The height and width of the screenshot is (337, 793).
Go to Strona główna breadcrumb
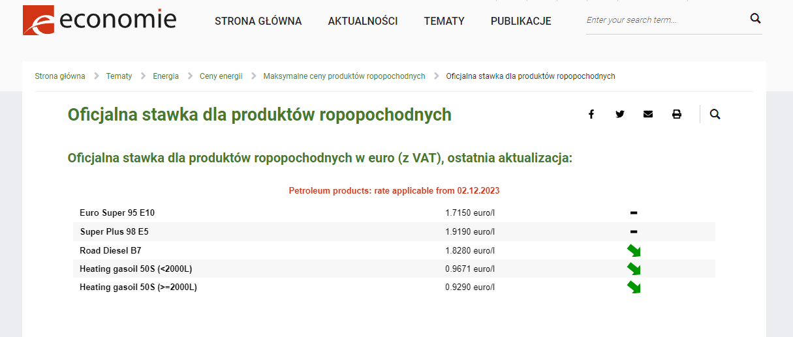coord(60,76)
